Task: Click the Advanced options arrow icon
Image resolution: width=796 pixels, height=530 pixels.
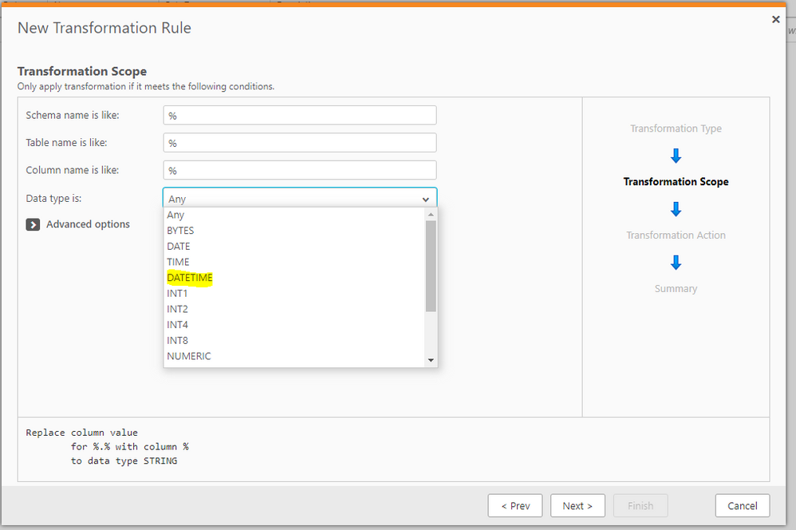Action: [x=33, y=225]
